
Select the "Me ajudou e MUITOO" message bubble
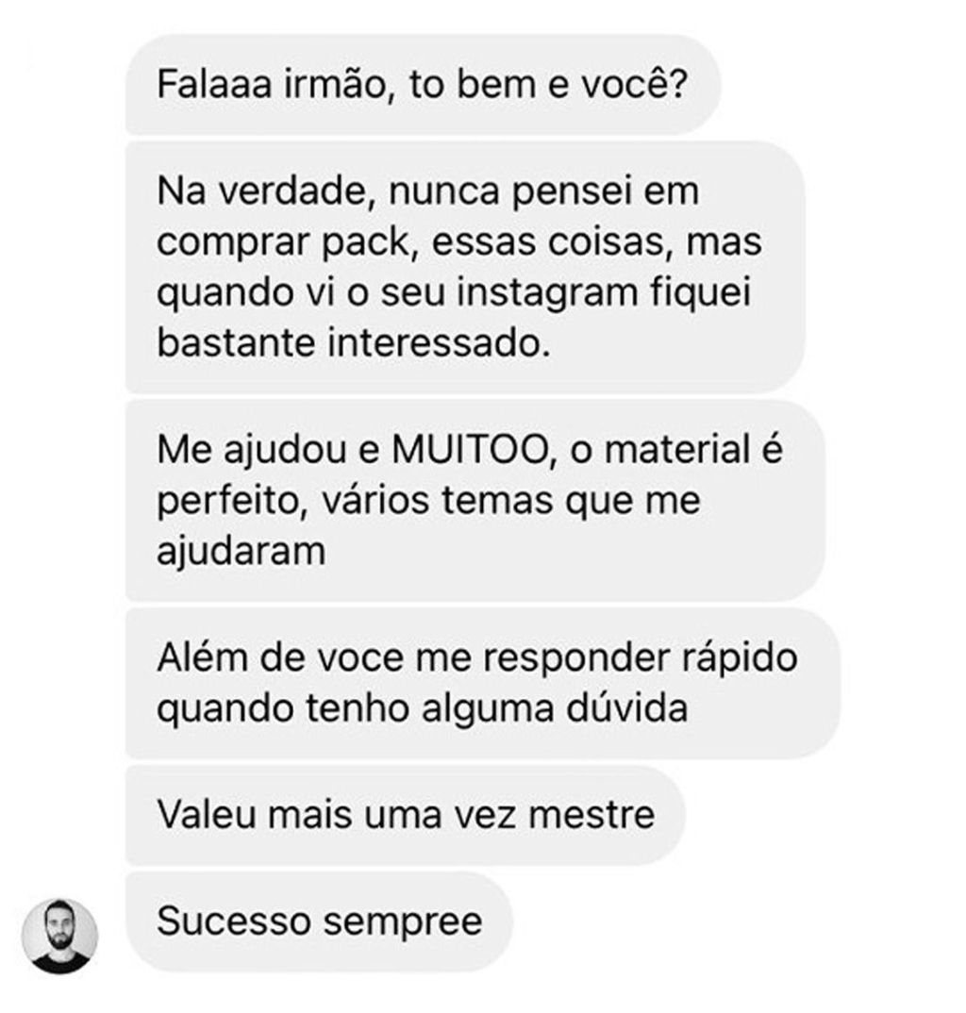coord(475,501)
